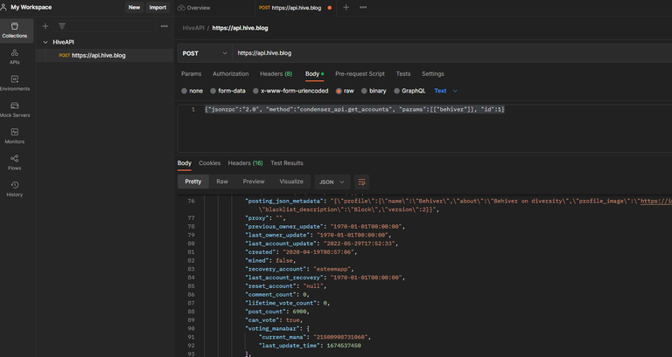
Task: Click the New button
Action: point(134,7)
